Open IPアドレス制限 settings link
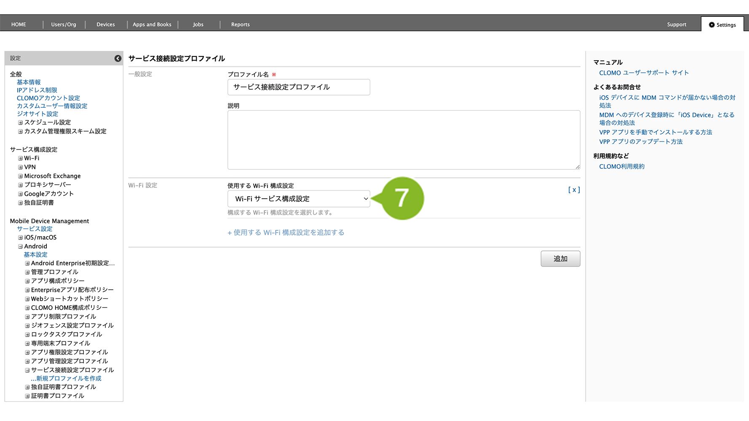Screen dimensions: 749x421 coord(37,90)
